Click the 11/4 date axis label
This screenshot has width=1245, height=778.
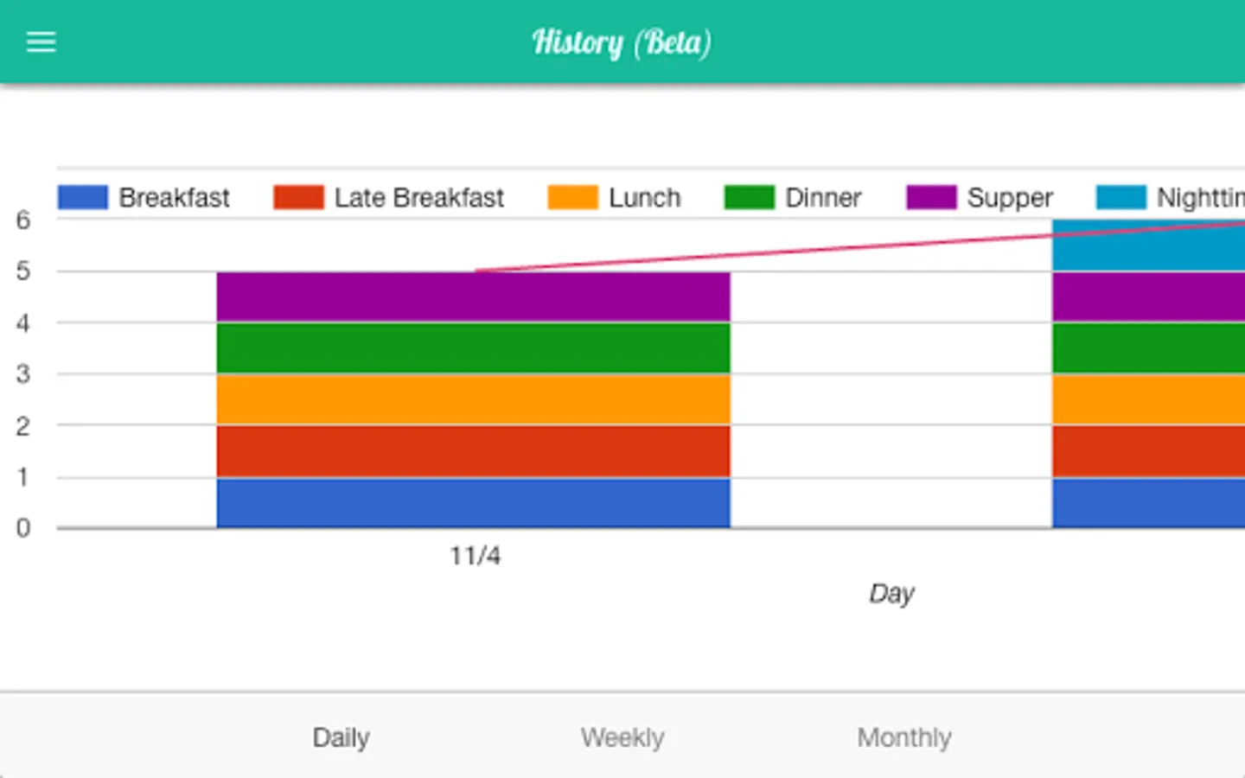pyautogui.click(x=475, y=556)
